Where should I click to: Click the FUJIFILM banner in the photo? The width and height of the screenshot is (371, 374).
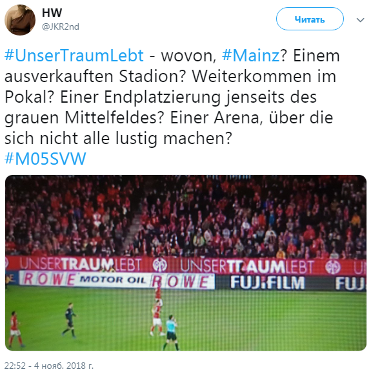[x=267, y=283]
